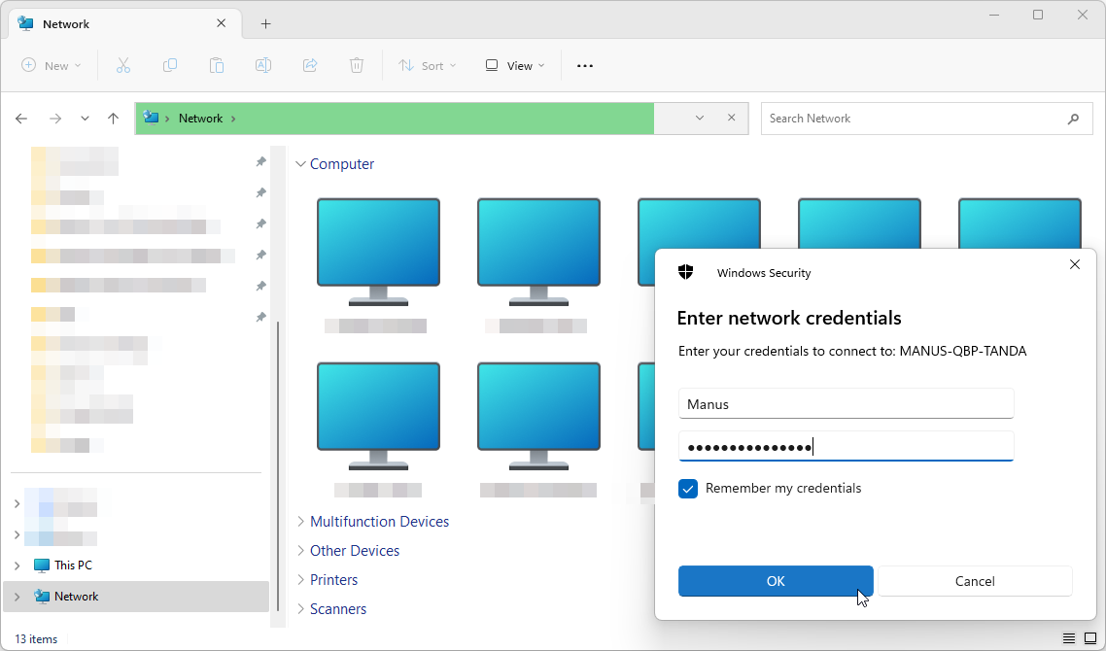
Task: Collapse the Computer group
Action: (x=300, y=164)
